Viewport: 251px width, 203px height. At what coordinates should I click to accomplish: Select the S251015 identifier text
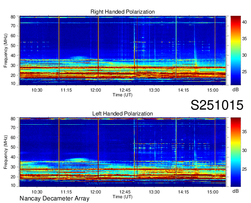pos(217,106)
